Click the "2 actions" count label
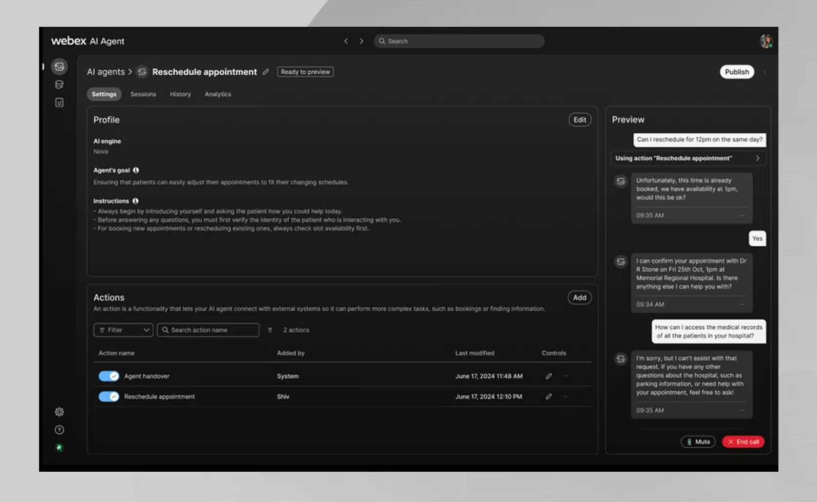Image resolution: width=817 pixels, height=502 pixels. point(296,330)
